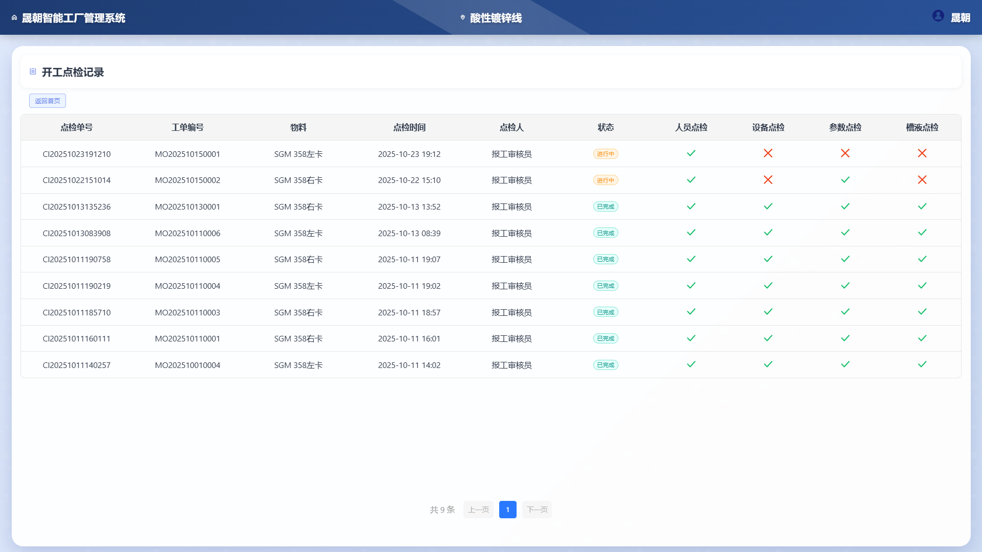
Task: Click the 返回首页 button
Action: (48, 101)
